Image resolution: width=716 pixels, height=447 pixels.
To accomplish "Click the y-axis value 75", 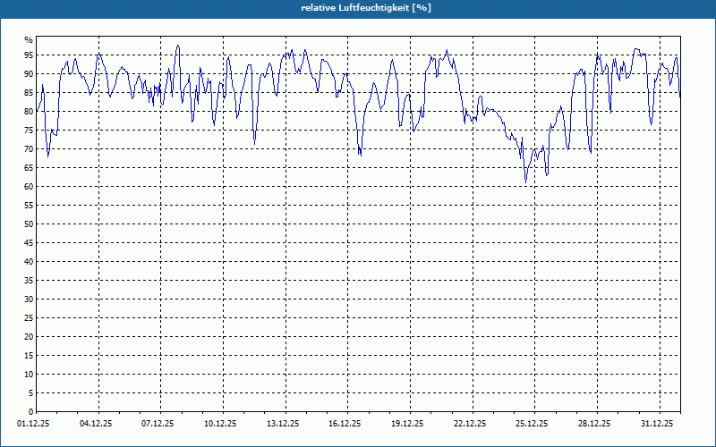I will pos(29,130).
